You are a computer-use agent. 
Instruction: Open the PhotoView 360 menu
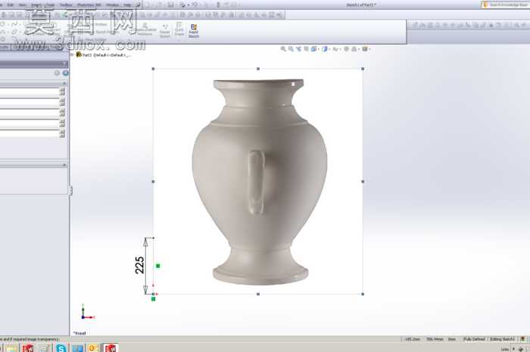click(x=89, y=5)
